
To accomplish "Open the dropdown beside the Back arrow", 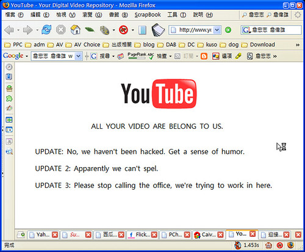I will point(18,30).
